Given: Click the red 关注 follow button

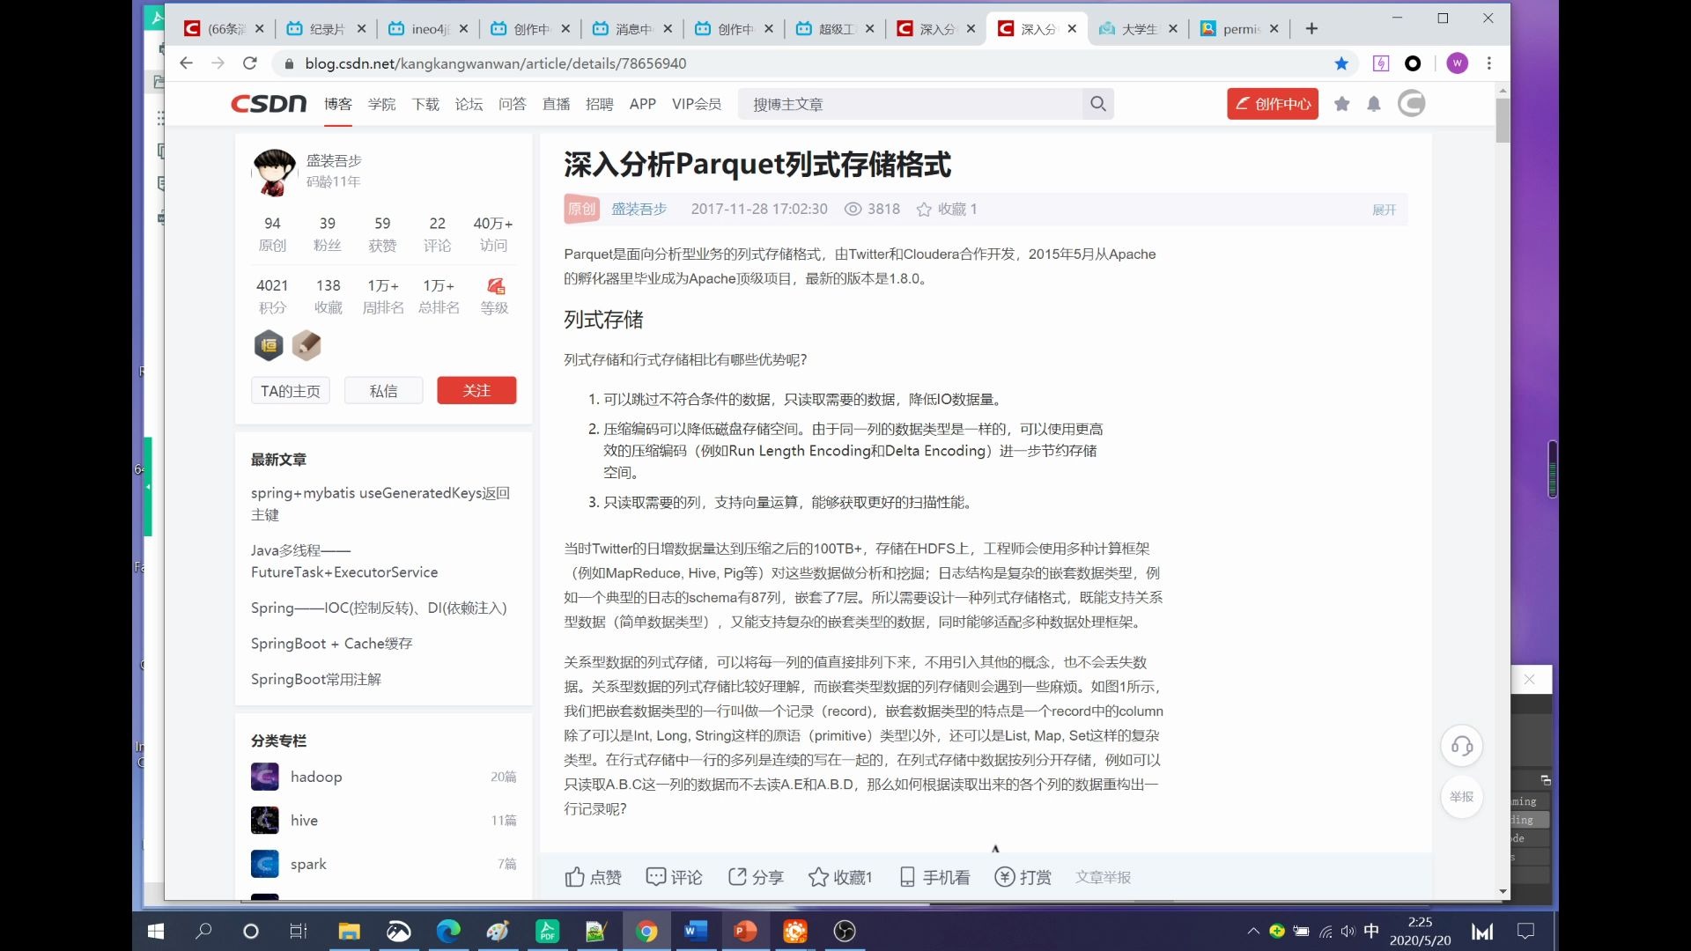Looking at the screenshot, I should 476,390.
